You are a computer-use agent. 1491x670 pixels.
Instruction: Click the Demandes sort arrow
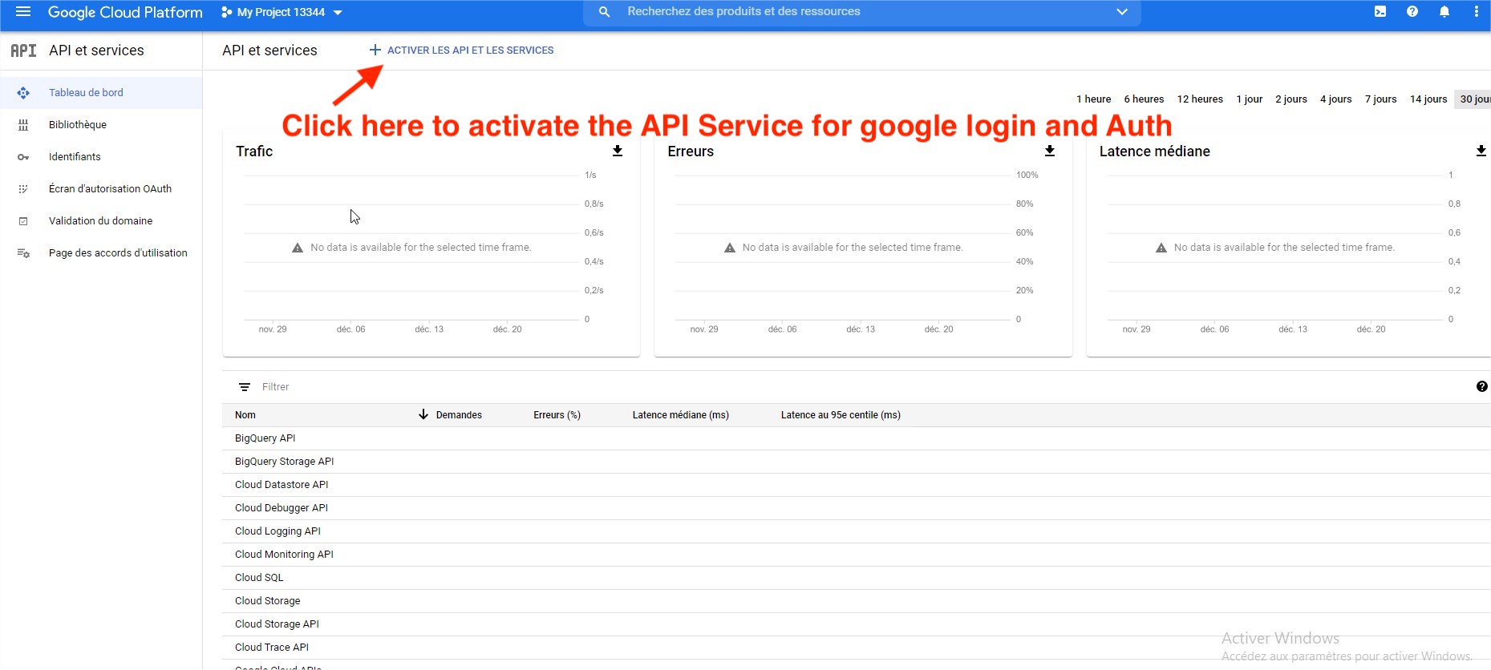(423, 414)
